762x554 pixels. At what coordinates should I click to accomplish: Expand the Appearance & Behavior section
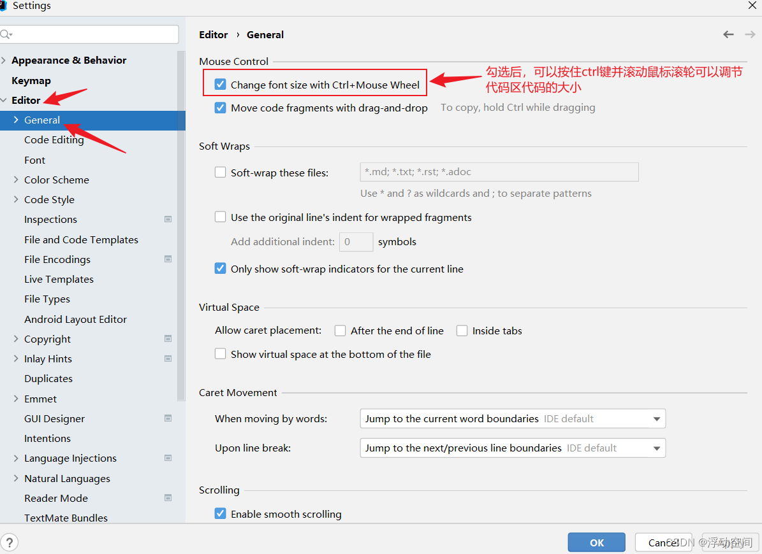4,60
